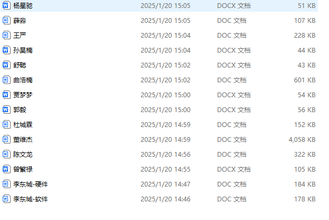
Task: Click the Word icon next to 陈文龙
Action: [x=6, y=154]
